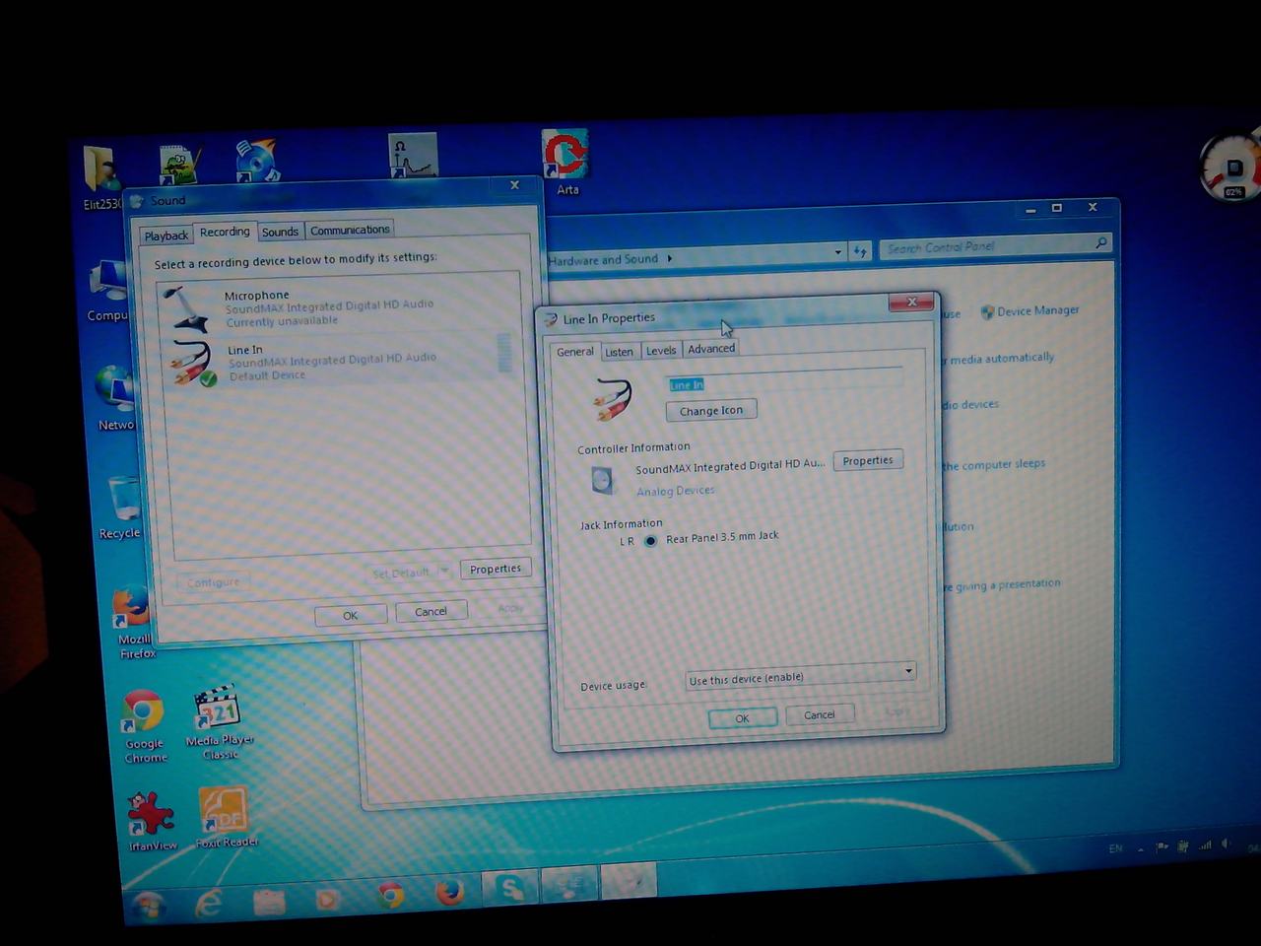Open Chrome from the taskbar

coord(390,895)
